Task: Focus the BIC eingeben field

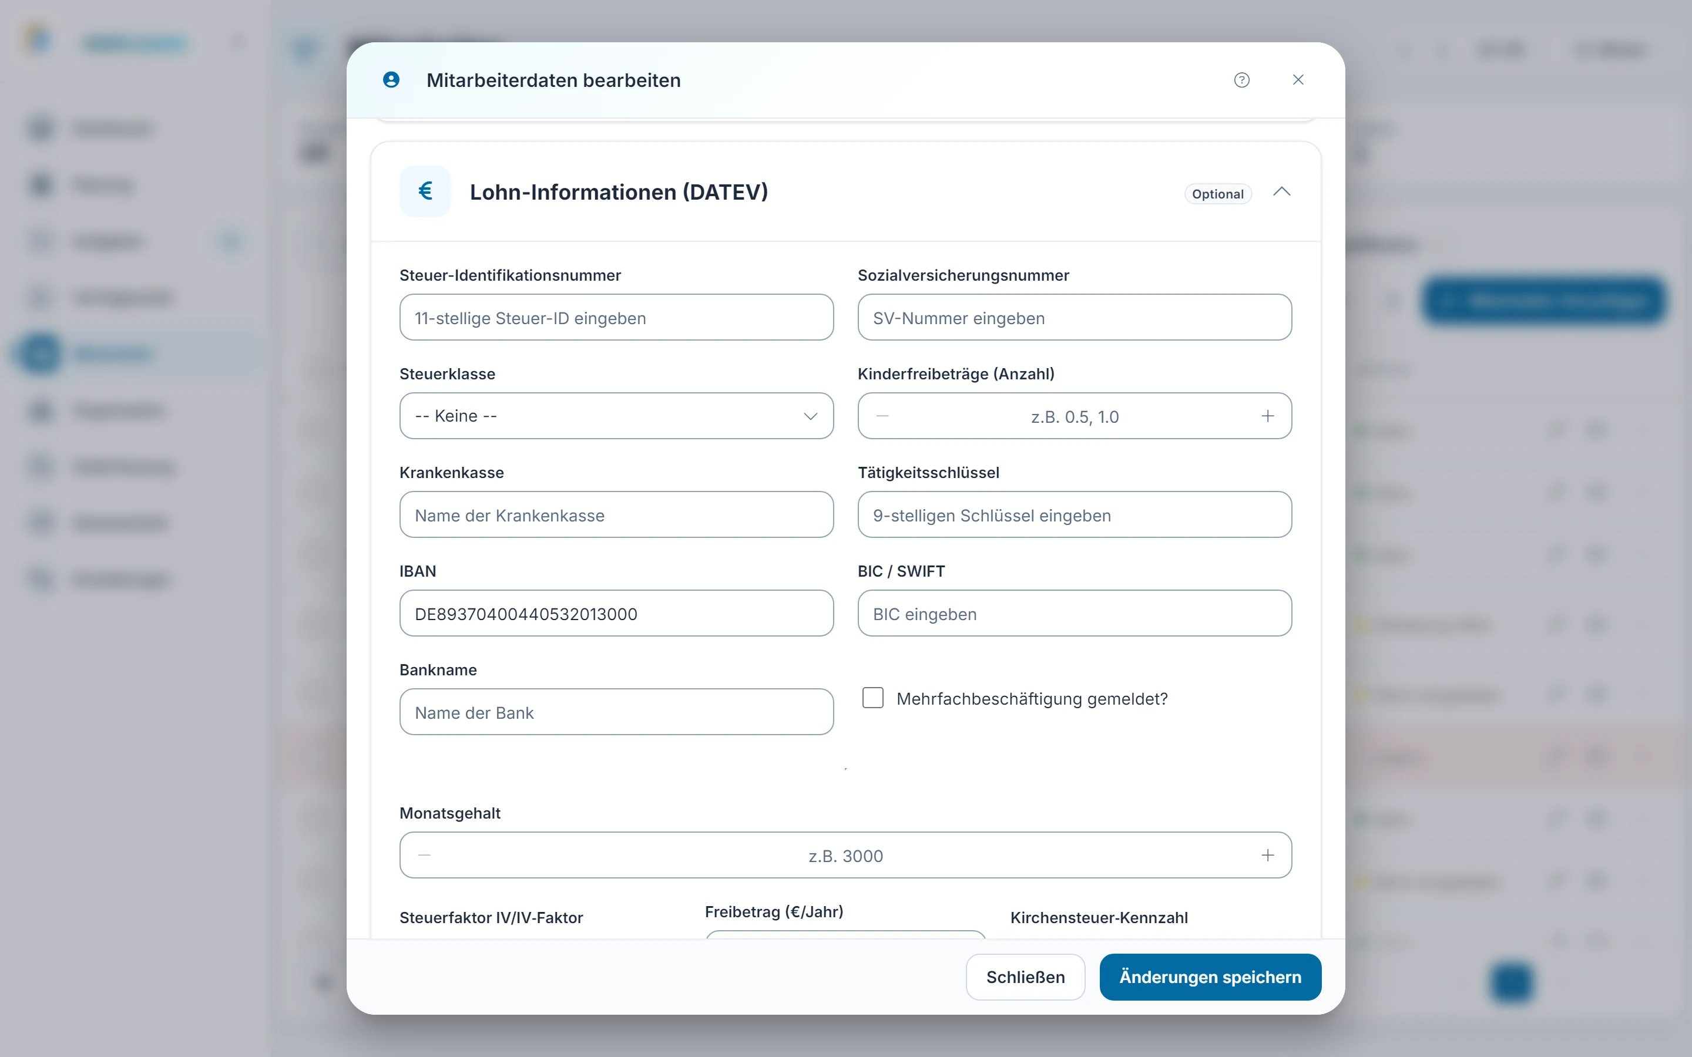Action: coord(1075,613)
